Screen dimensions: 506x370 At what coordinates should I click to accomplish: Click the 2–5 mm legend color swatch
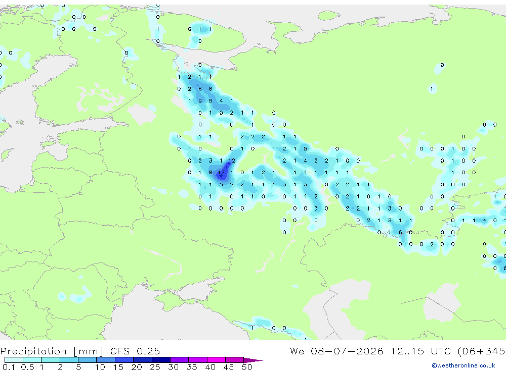pos(69,360)
